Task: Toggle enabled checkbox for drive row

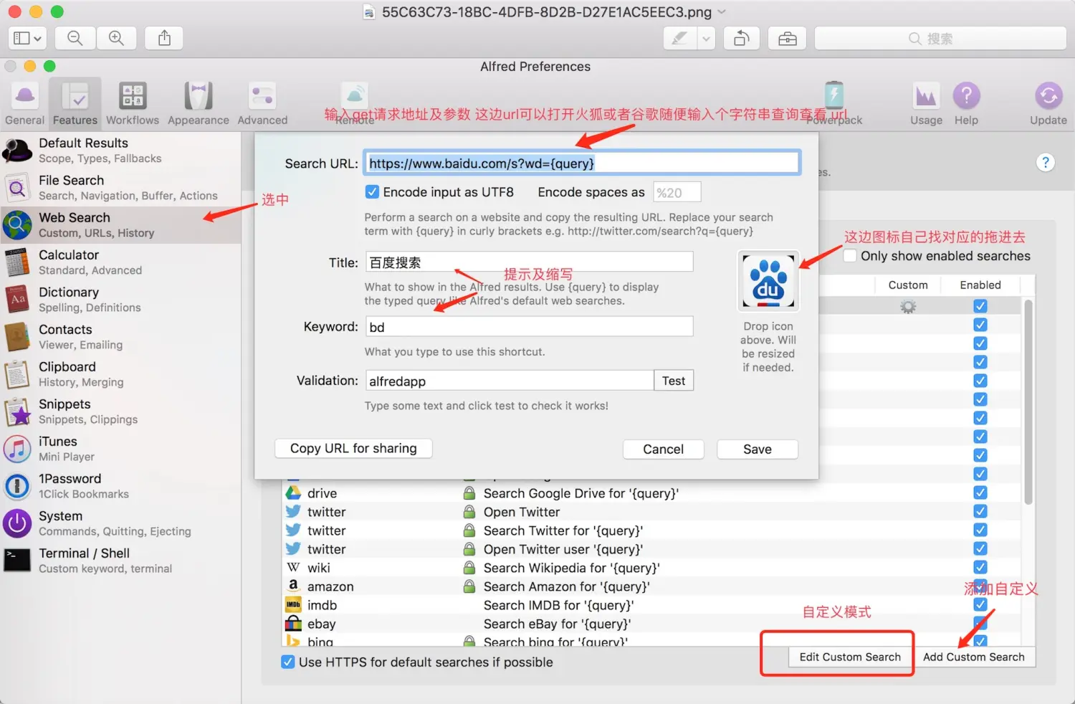Action: click(x=980, y=493)
